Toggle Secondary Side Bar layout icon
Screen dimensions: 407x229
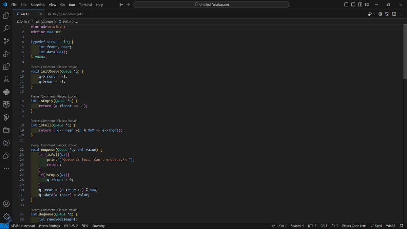pyautogui.click(x=360, y=5)
